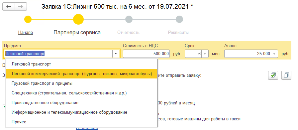Go back with the left arrow button
This screenshot has width=298, height=130.
(9, 7)
